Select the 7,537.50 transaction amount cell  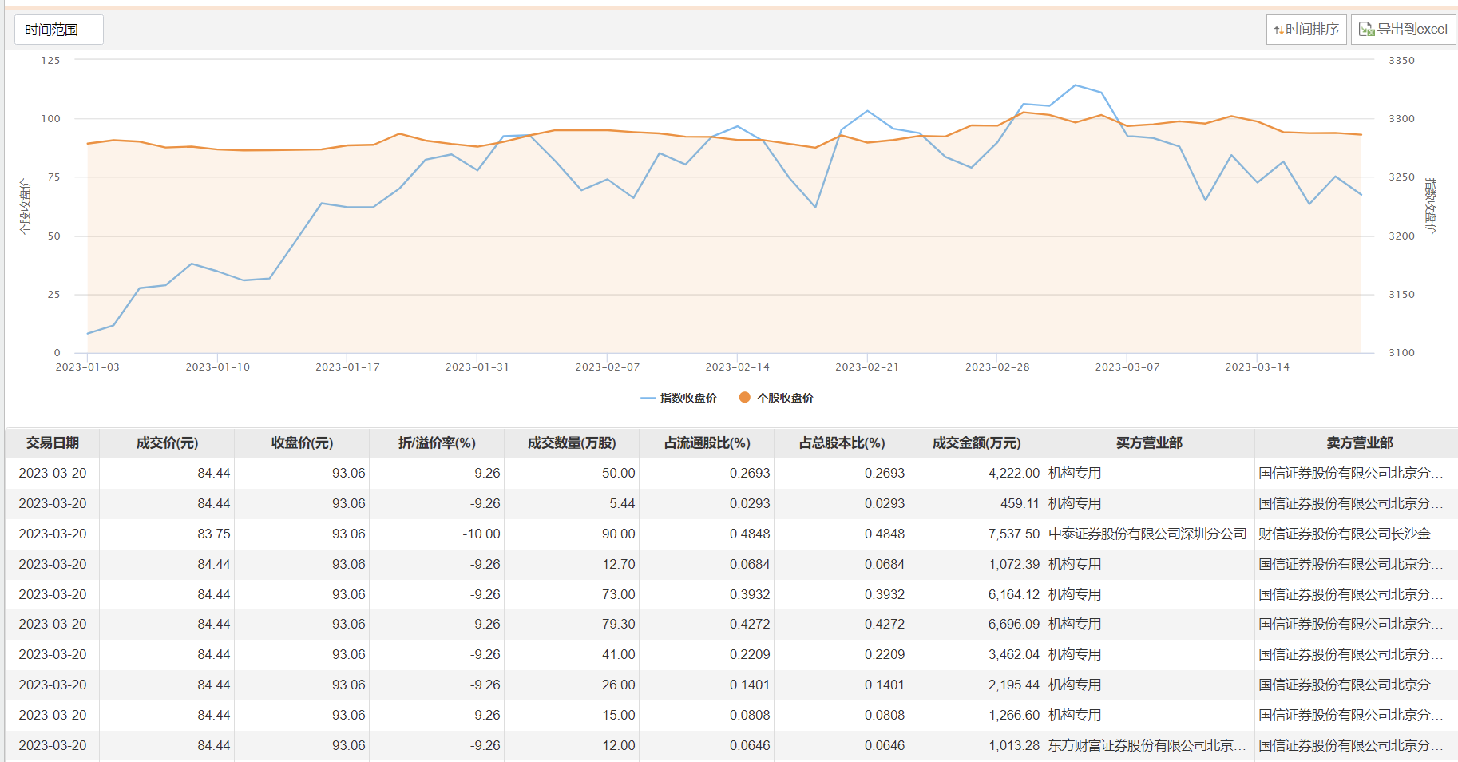[1013, 534]
